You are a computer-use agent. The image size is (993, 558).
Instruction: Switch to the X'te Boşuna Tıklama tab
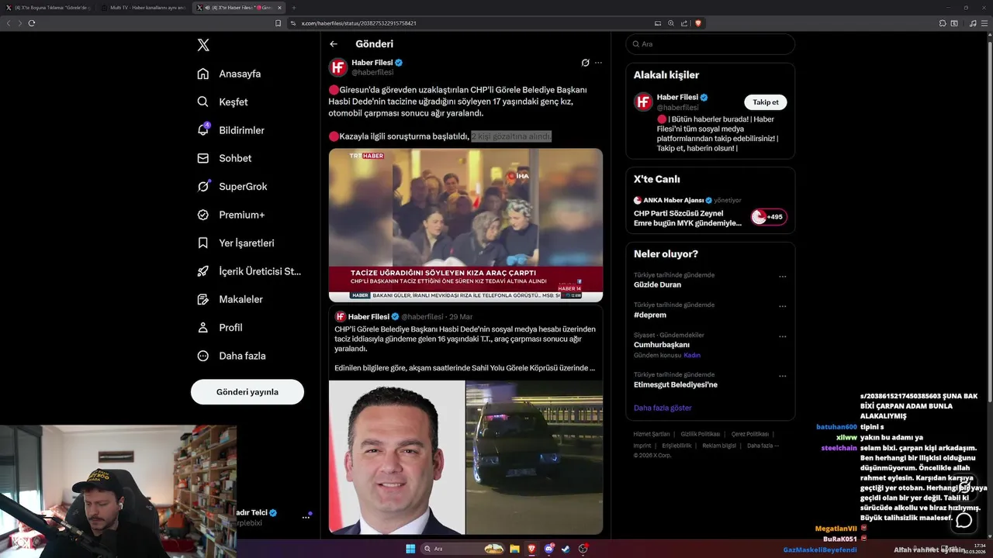pyautogui.click(x=48, y=8)
